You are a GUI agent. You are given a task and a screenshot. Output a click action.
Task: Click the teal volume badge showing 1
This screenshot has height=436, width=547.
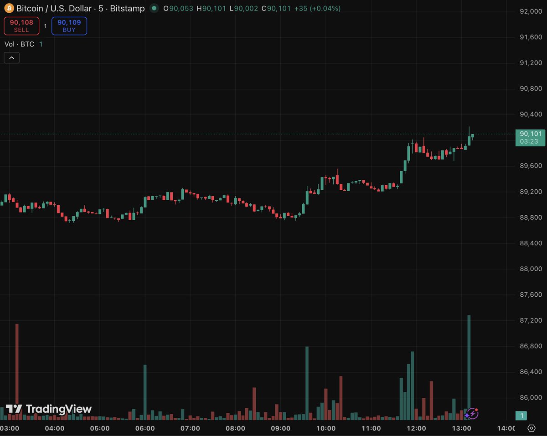pyautogui.click(x=521, y=415)
